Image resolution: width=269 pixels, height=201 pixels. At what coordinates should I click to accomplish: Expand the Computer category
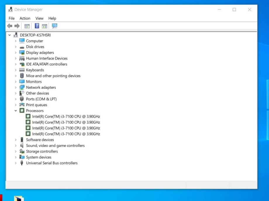pos(15,41)
